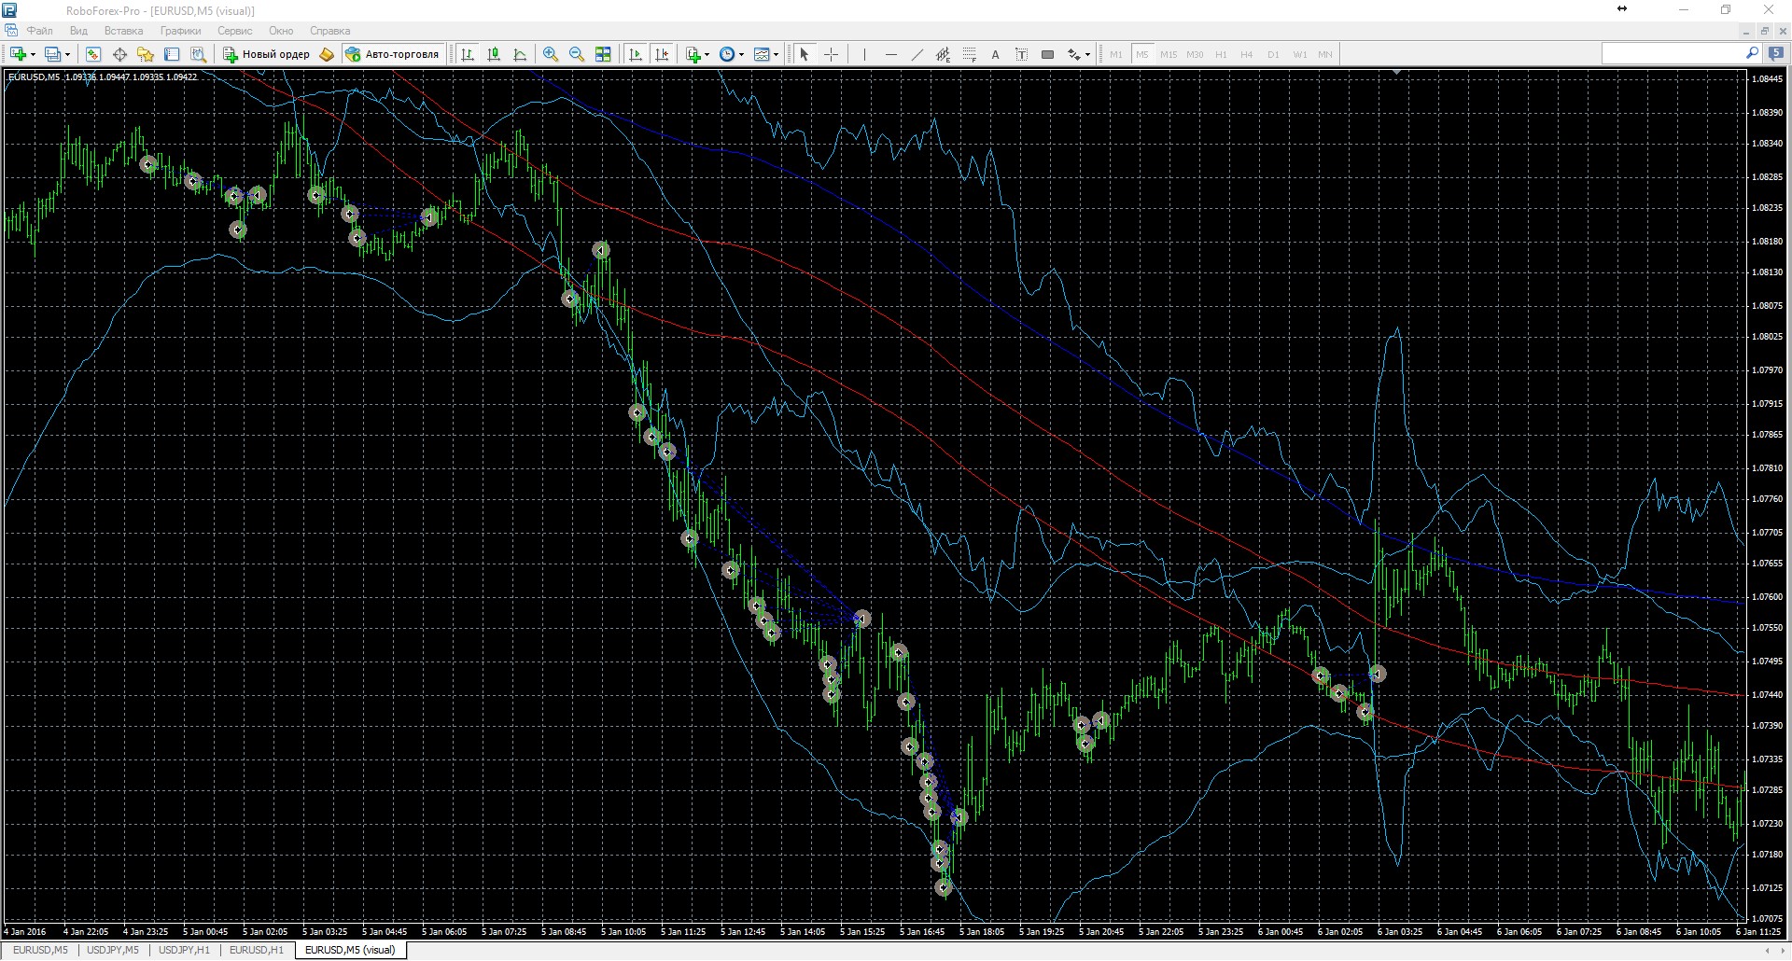Open the Market Watch window icon
This screenshot has width=1792, height=961.
coord(93,54)
